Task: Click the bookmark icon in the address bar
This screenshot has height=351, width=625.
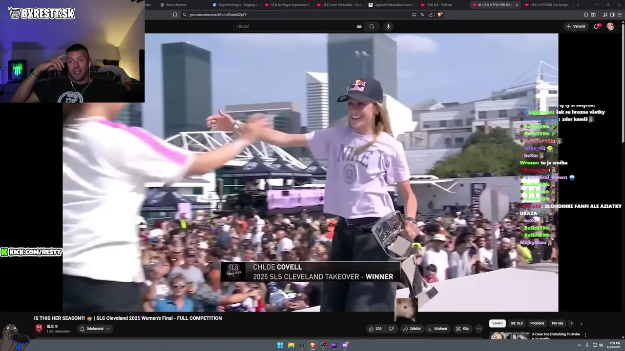Action: [x=175, y=15]
